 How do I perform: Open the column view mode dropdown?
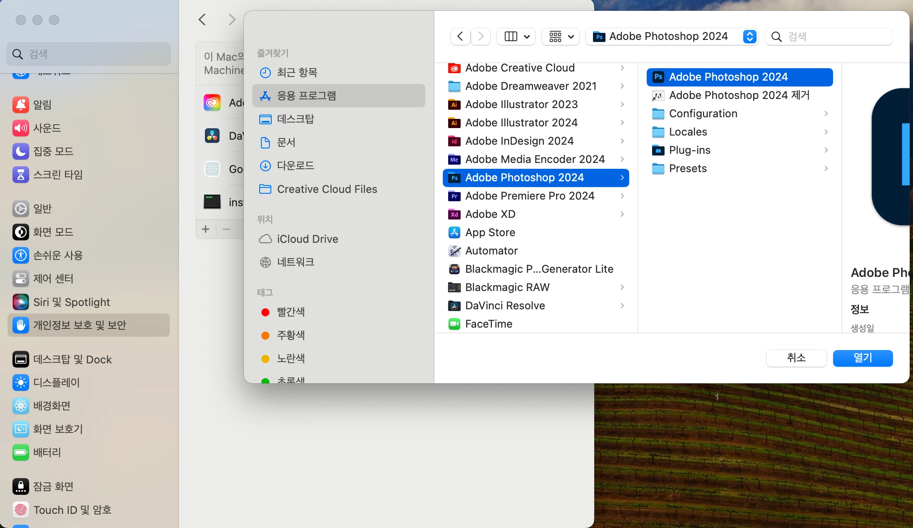517,37
